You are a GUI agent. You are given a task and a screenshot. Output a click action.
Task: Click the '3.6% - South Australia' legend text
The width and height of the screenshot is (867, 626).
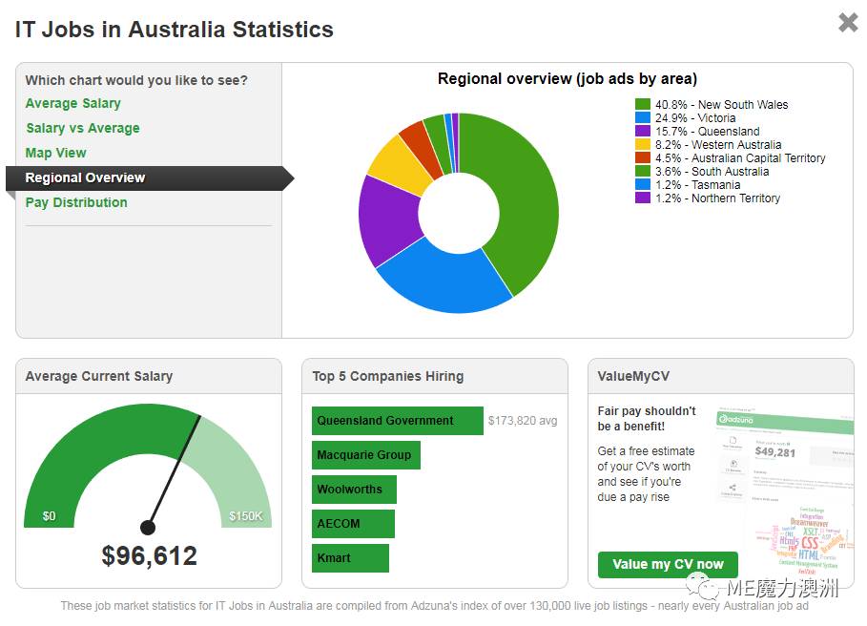[712, 172]
